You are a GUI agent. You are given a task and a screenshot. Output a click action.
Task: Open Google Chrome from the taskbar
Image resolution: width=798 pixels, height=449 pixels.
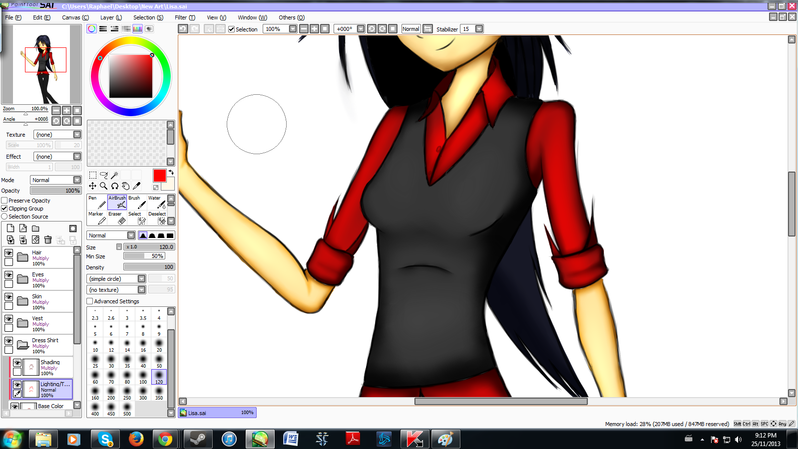165,439
